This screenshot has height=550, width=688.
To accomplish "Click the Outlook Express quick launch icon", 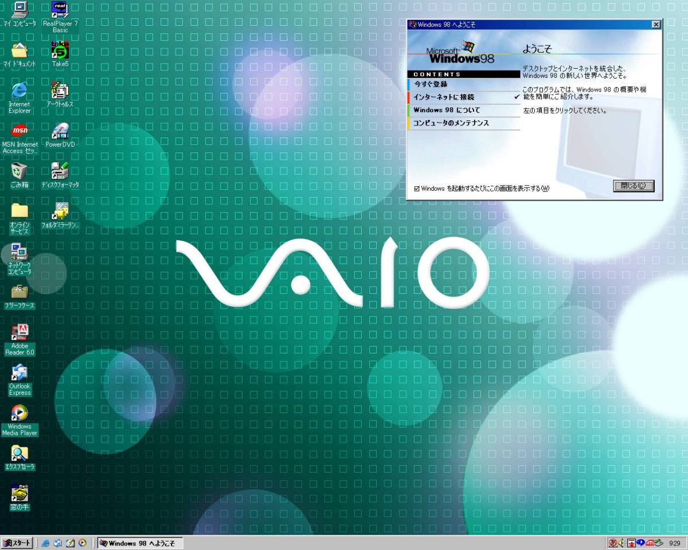I will point(57,543).
